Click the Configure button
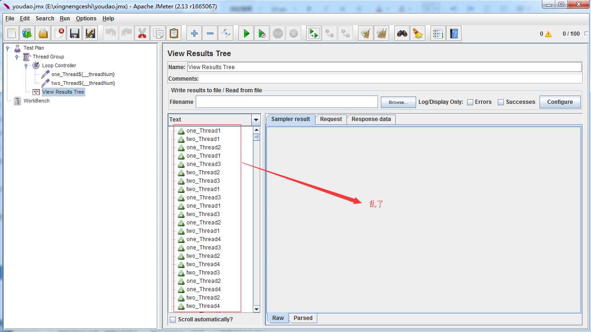This screenshot has height=332, width=591. [x=560, y=102]
